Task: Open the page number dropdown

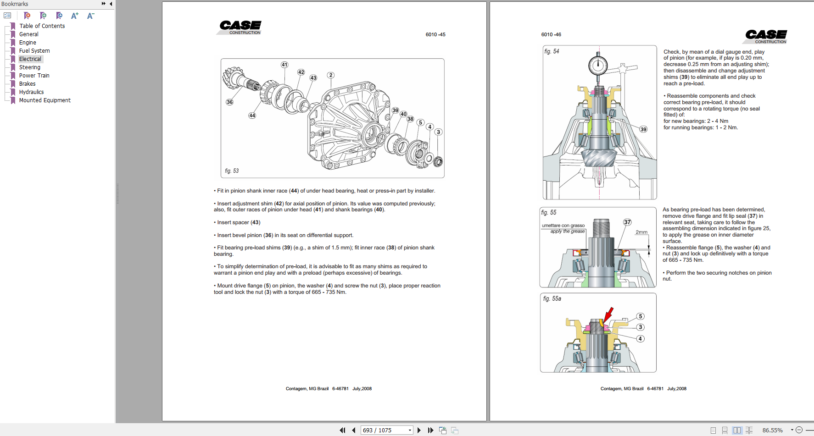Action: pos(410,430)
